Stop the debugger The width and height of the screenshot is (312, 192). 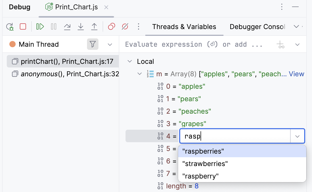point(23,26)
